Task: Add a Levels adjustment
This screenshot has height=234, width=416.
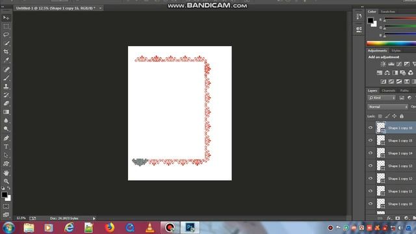Action: point(391,64)
